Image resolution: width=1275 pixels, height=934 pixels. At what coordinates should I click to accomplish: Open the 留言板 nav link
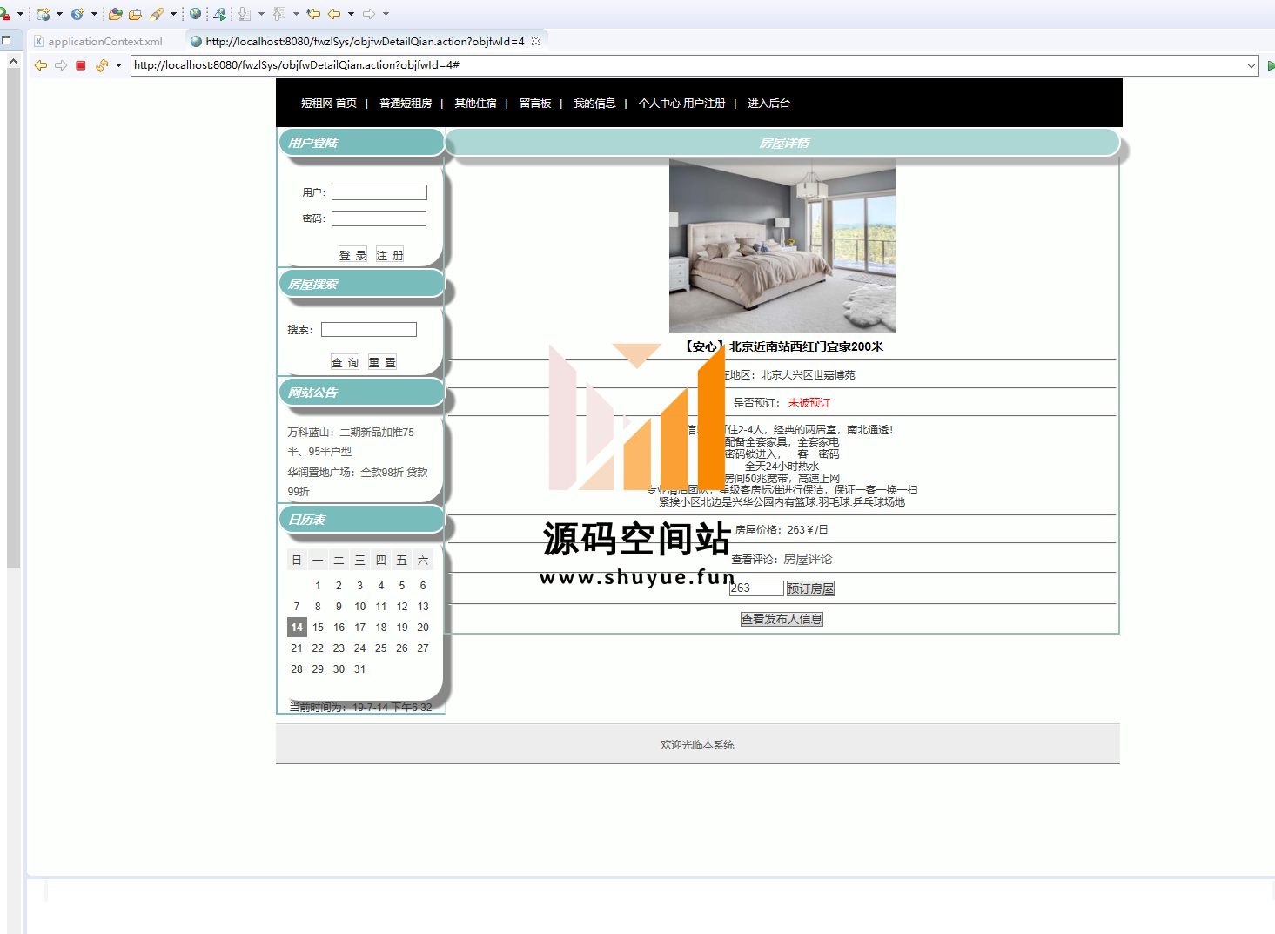(535, 103)
